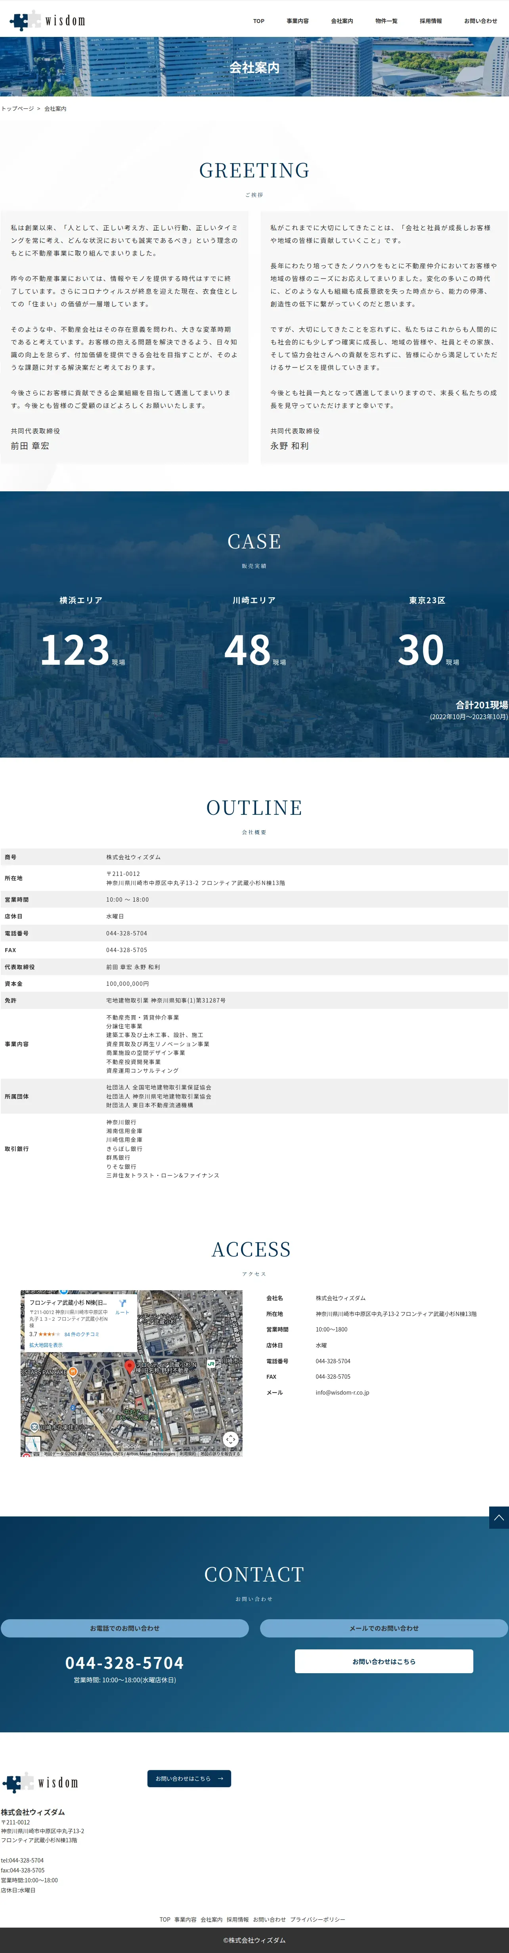The height and width of the screenshot is (1953, 509).
Task: Click the お問い合わせはこちら white contact button
Action: pyautogui.click(x=384, y=1661)
